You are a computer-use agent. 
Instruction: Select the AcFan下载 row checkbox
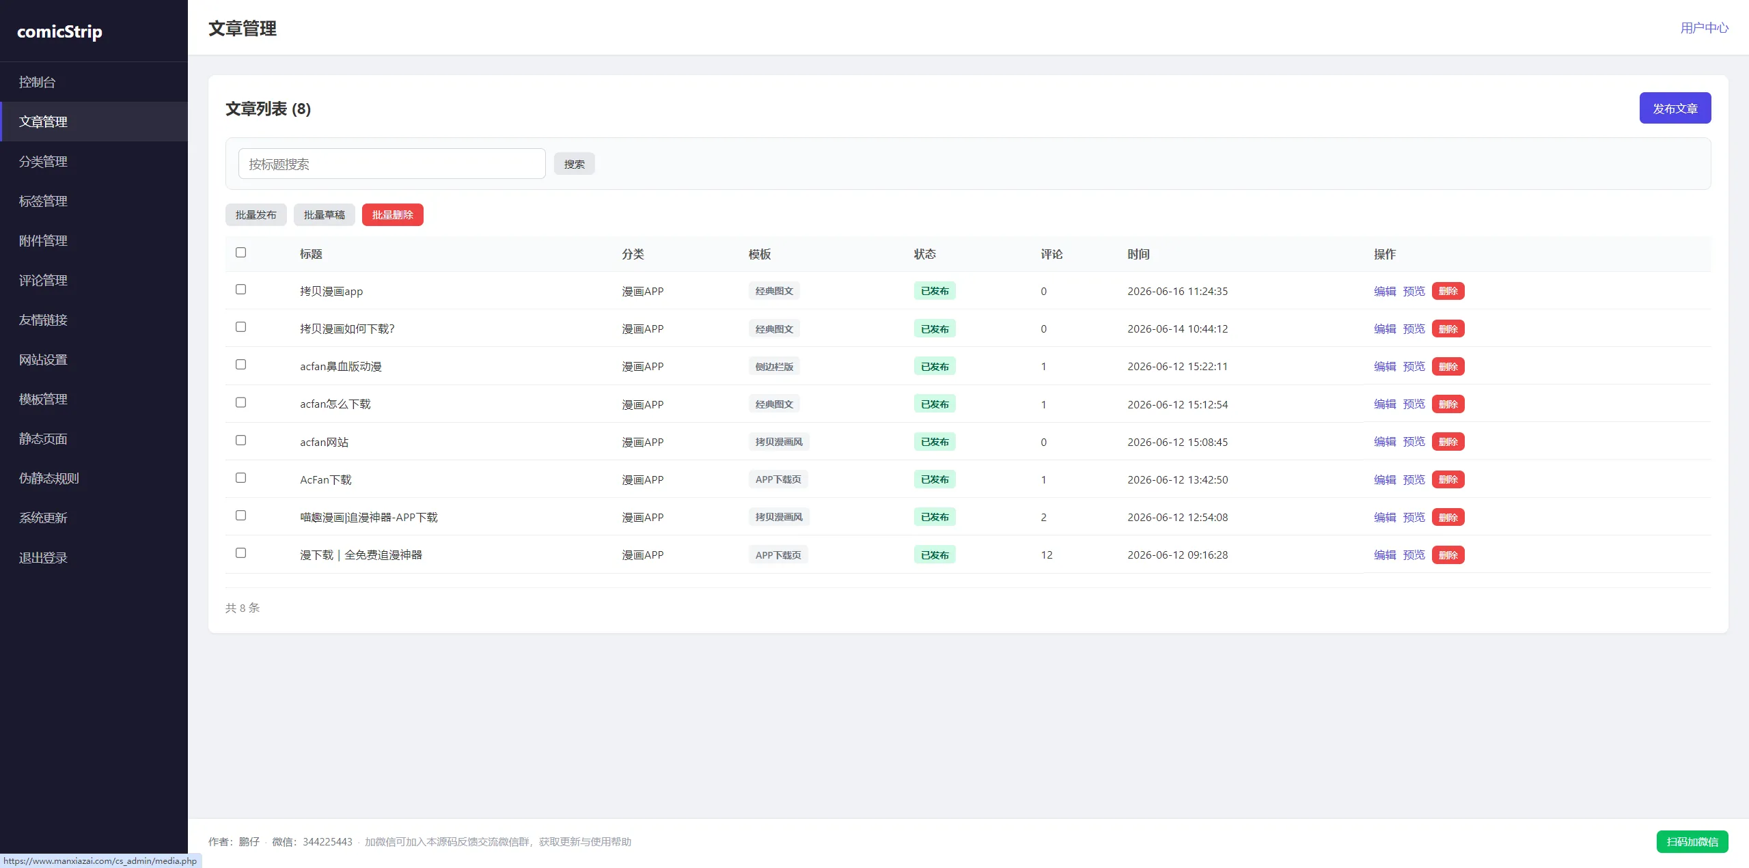pyautogui.click(x=240, y=478)
